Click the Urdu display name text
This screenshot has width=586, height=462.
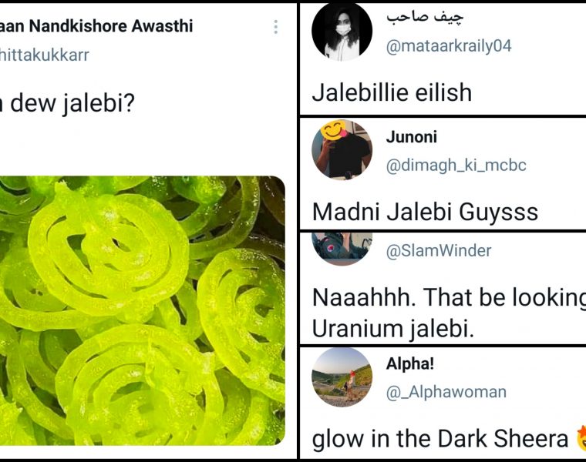(425, 17)
